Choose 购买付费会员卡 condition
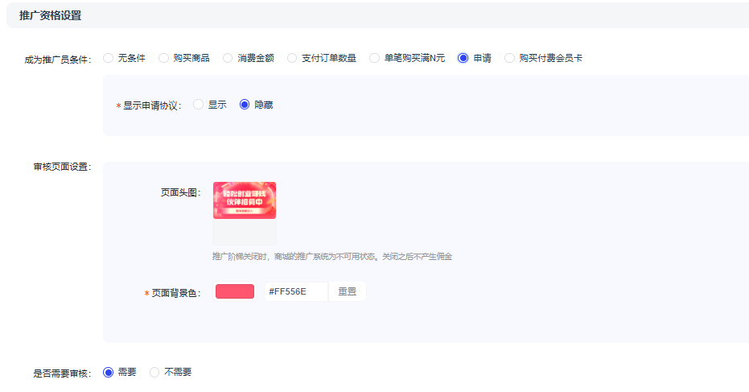The width and height of the screenshot is (749, 392). (x=509, y=58)
